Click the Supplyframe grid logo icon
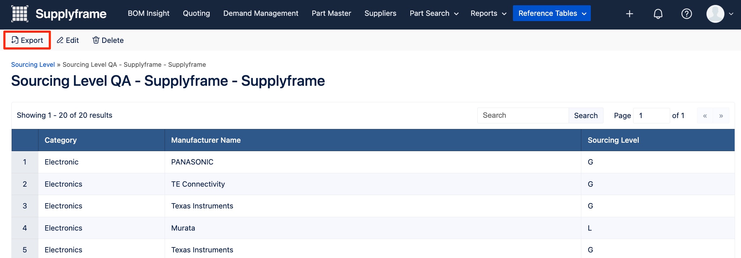Viewport: 741px width, 258px height. point(20,14)
